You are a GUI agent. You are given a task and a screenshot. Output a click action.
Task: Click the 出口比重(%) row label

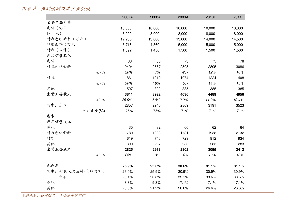[94, 111]
